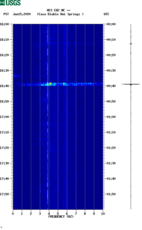
Task: Select the station title 'MCS EHZ NC --'
Action: click(59, 10)
